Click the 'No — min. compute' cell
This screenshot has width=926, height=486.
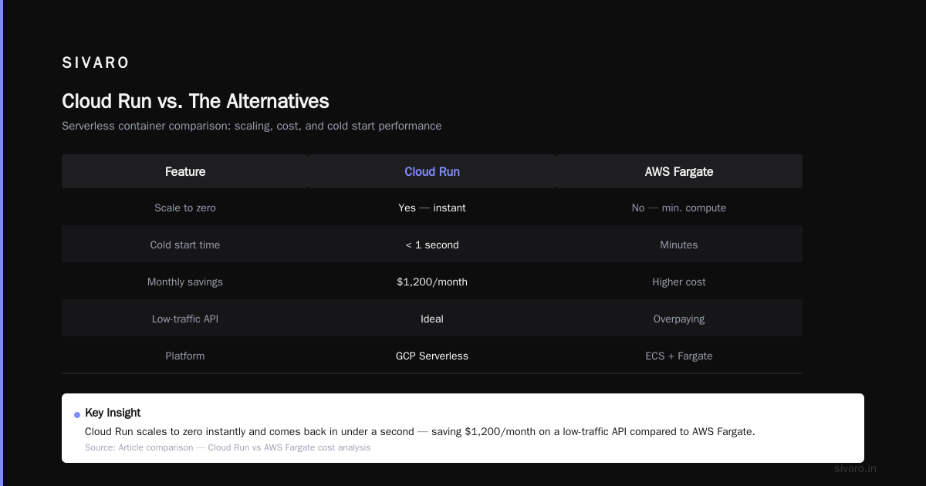(x=679, y=208)
